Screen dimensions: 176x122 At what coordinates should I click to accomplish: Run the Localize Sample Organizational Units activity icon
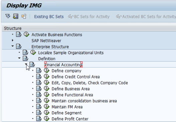coord(33,53)
